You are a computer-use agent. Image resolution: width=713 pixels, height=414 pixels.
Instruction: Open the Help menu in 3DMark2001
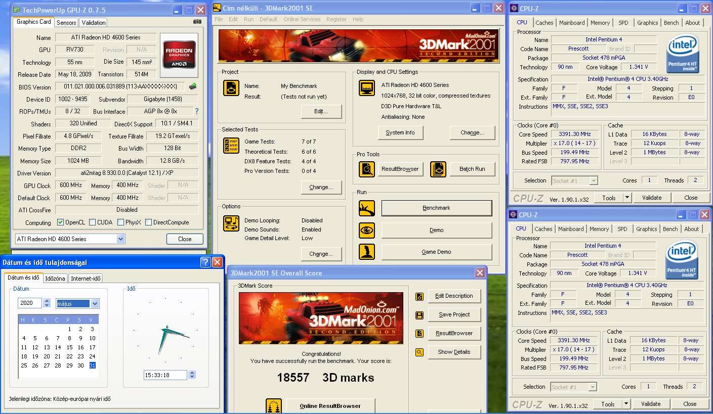pos(358,19)
